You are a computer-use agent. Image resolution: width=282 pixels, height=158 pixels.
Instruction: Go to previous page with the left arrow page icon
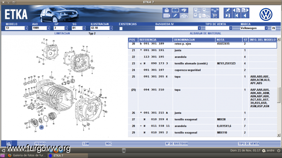tap(236, 10)
